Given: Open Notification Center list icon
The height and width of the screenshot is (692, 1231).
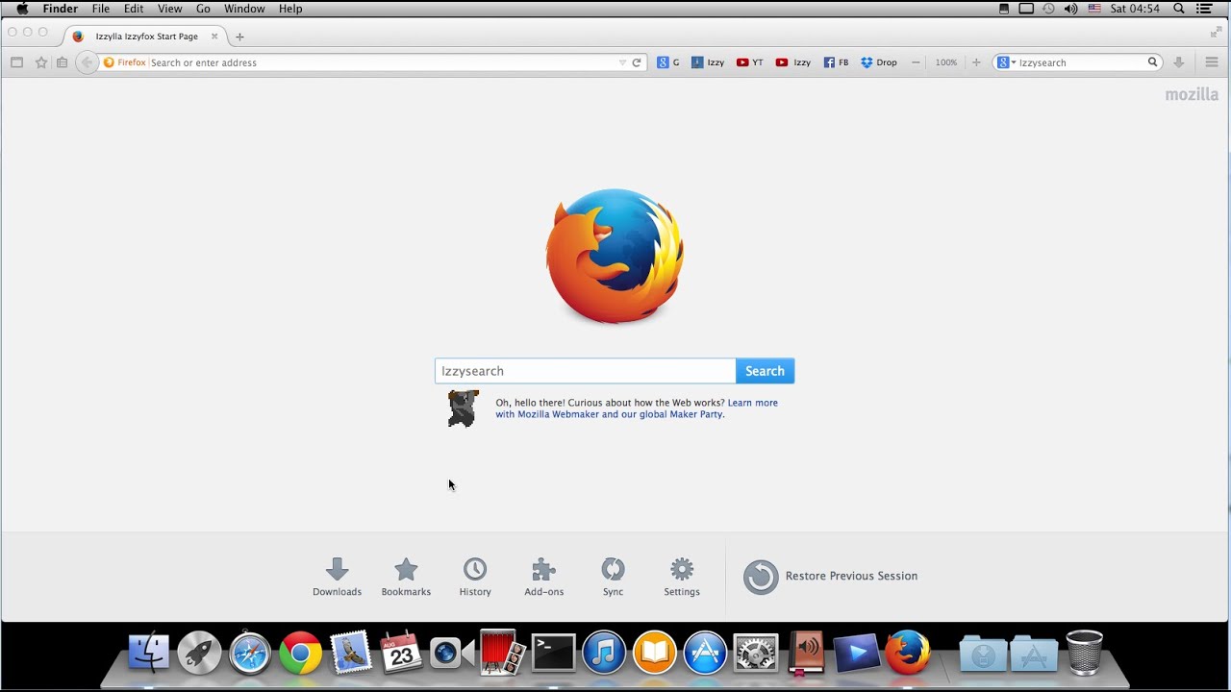Looking at the screenshot, I should (1204, 9).
